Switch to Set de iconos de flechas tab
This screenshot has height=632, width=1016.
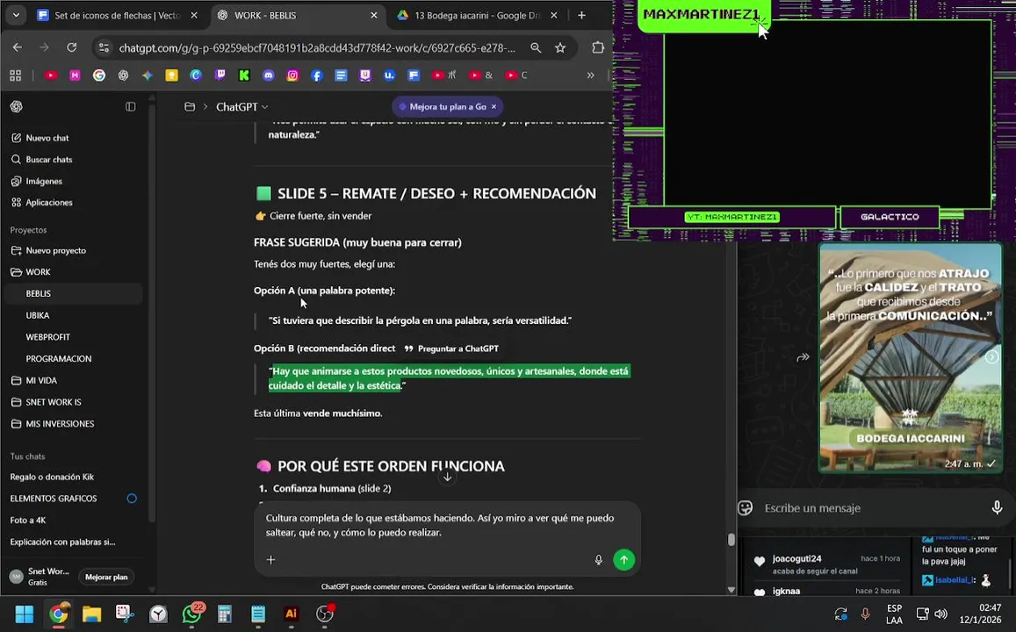[x=117, y=15]
